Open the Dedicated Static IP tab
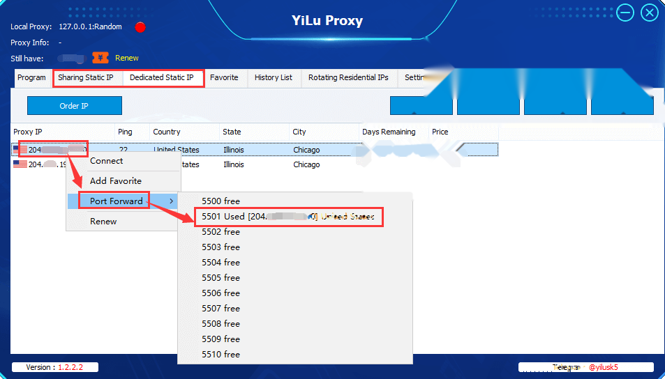The image size is (665, 379). pyautogui.click(x=162, y=77)
